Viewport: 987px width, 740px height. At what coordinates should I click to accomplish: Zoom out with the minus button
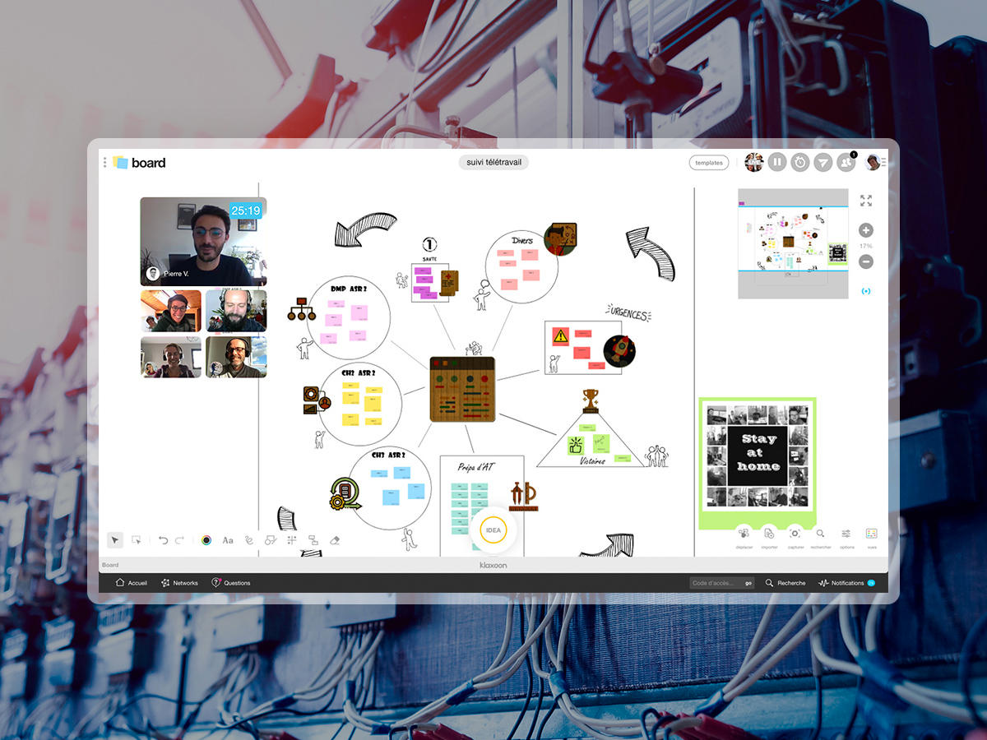tap(866, 261)
